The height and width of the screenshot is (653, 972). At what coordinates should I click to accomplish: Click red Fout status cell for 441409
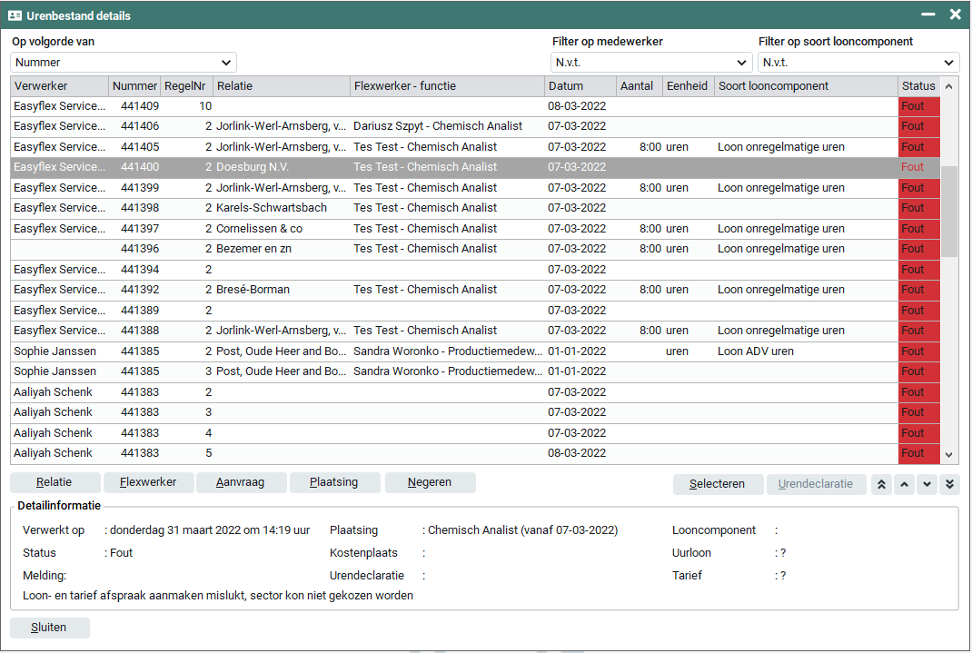click(918, 106)
